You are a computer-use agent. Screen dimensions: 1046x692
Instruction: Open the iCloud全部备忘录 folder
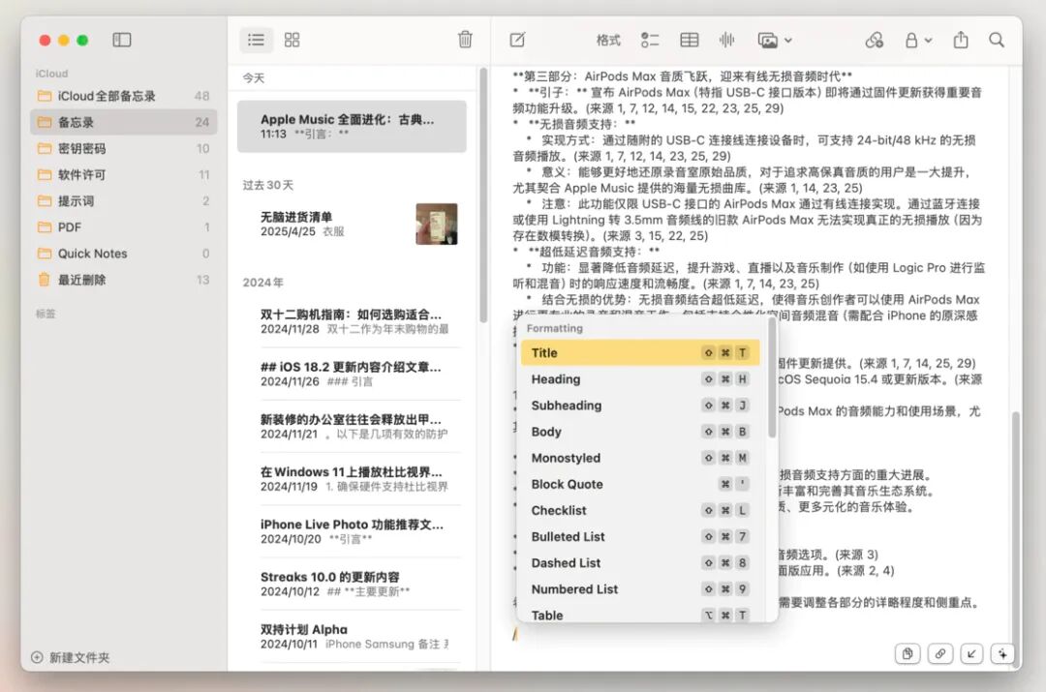[123, 96]
